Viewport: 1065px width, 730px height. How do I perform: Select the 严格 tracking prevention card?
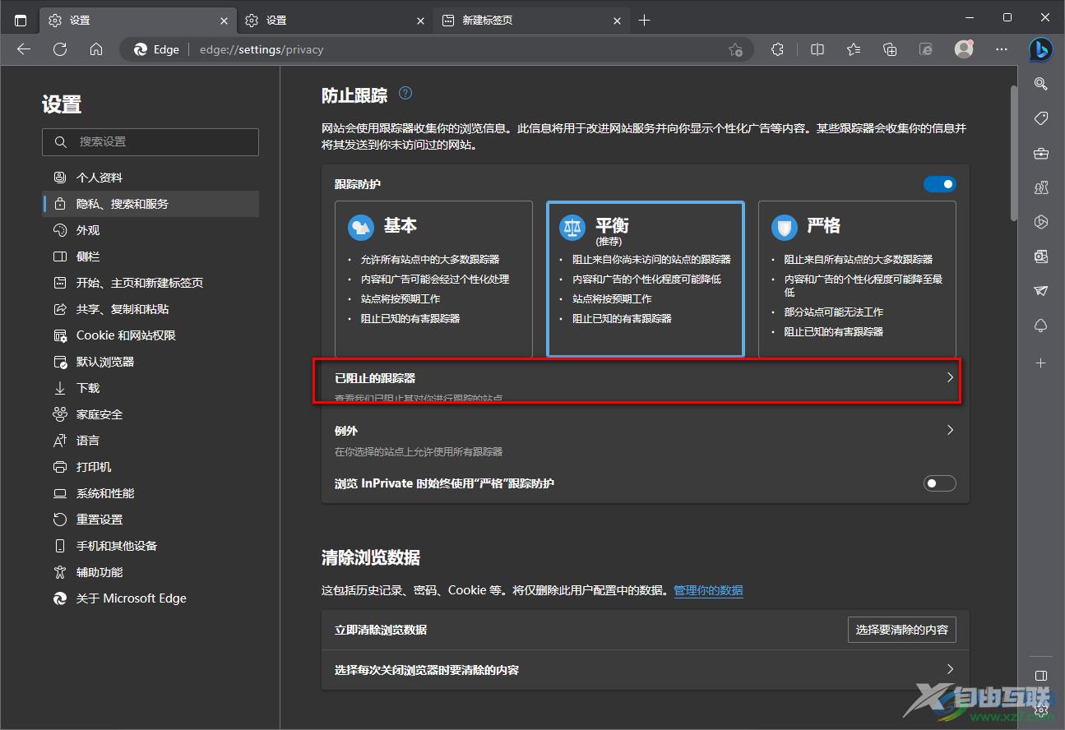pyautogui.click(x=857, y=279)
